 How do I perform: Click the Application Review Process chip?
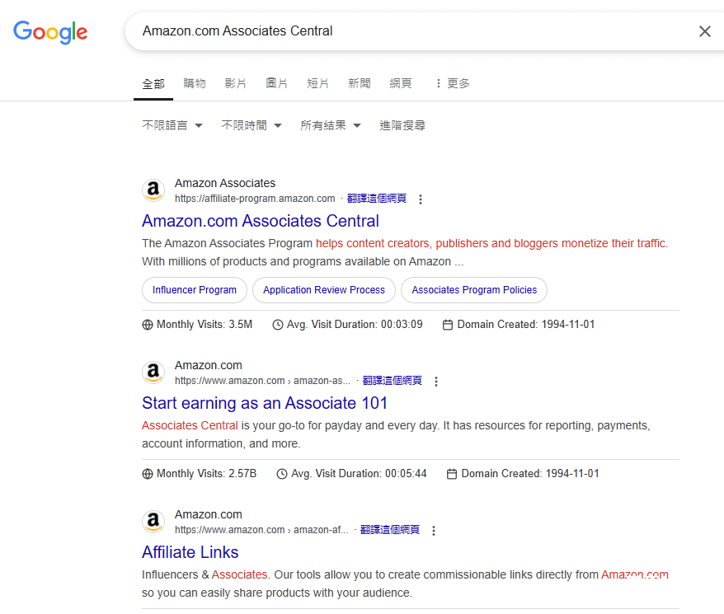tap(324, 290)
